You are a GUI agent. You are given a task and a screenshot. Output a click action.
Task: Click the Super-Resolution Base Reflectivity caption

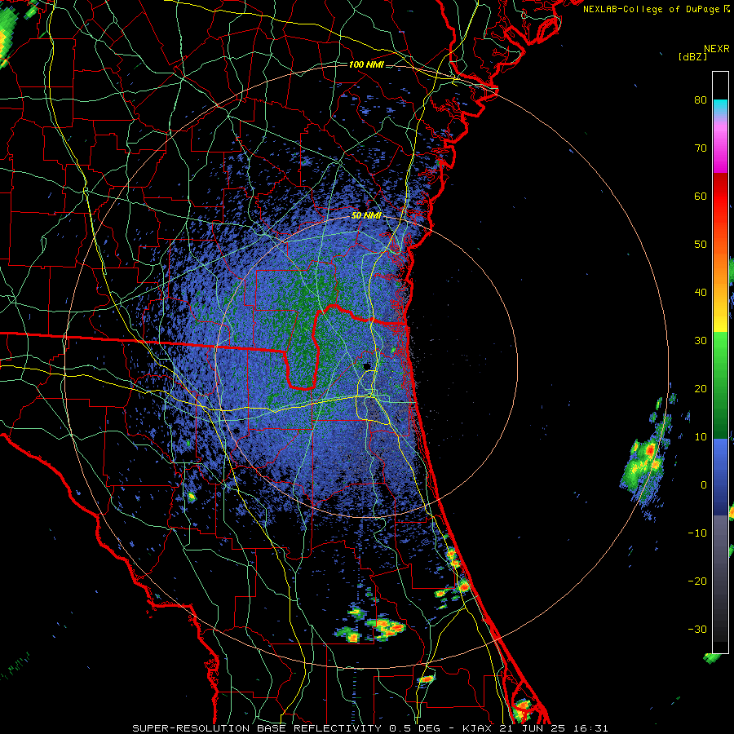point(370,728)
